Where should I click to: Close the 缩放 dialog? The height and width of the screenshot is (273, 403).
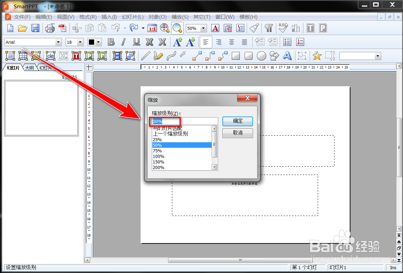tap(247, 98)
